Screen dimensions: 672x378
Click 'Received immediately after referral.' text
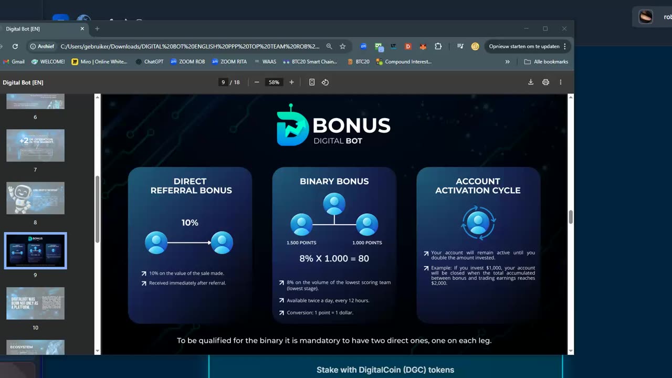click(x=187, y=283)
